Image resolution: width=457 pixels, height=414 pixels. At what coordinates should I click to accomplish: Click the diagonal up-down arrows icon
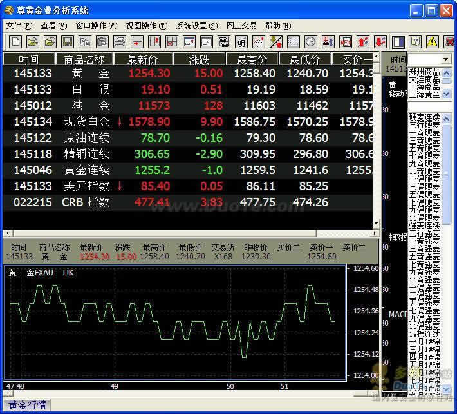pyautogui.click(x=275, y=43)
